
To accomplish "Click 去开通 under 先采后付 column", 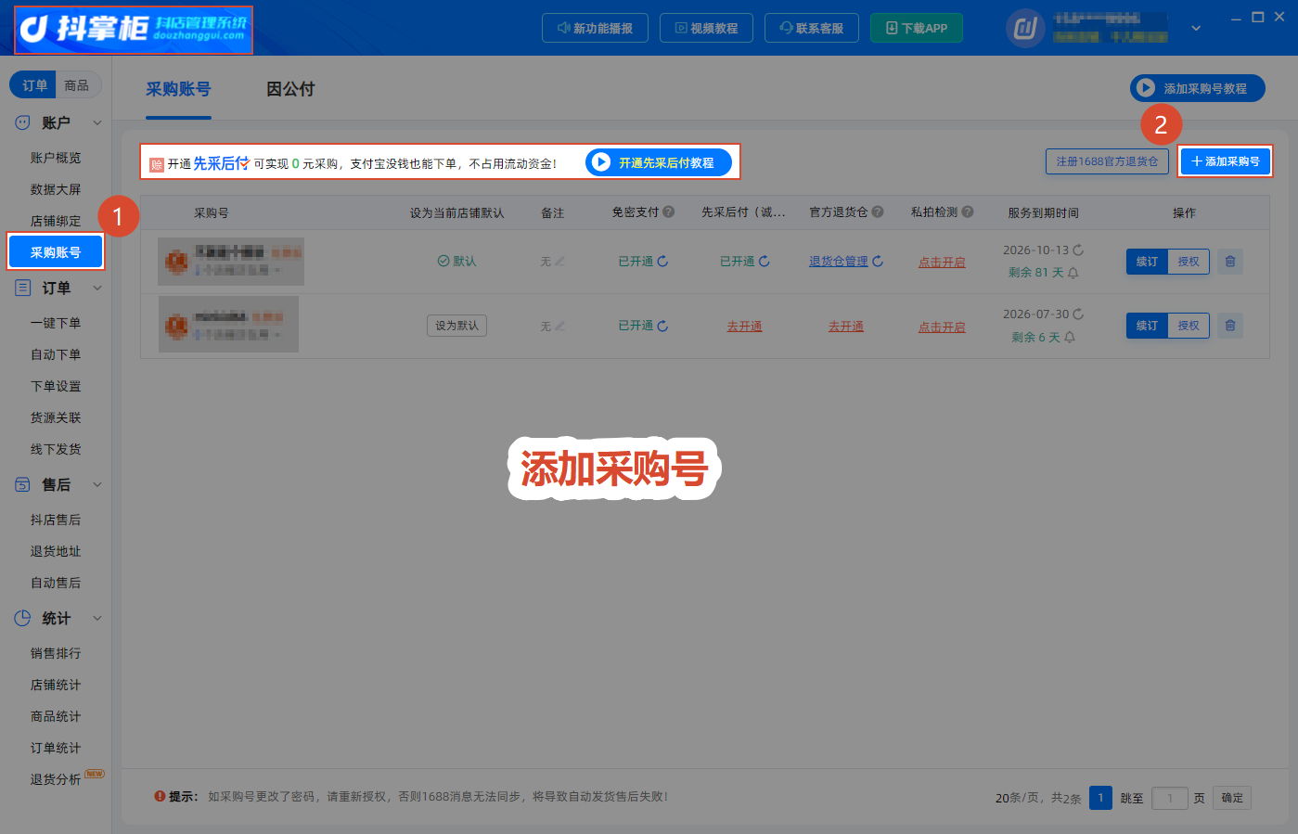I will click(744, 327).
